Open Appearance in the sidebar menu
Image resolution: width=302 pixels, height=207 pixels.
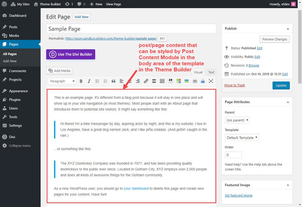18,91
